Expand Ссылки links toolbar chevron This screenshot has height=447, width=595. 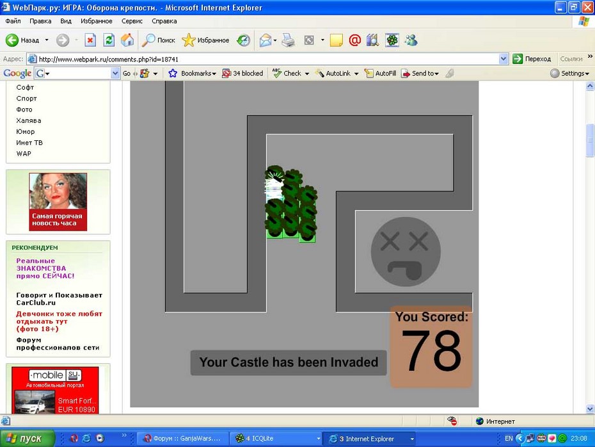(x=590, y=56)
